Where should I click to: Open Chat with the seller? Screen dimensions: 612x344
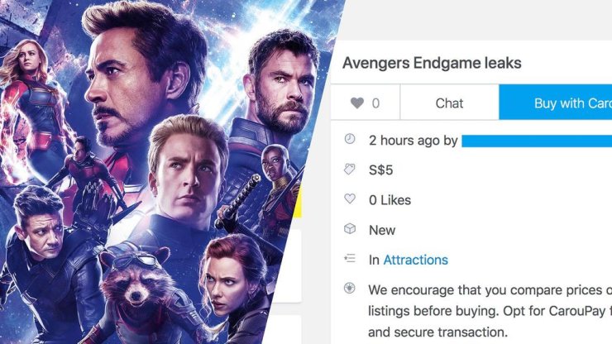pos(449,103)
